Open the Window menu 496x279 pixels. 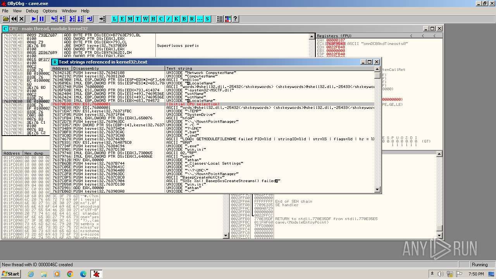tap(69, 11)
